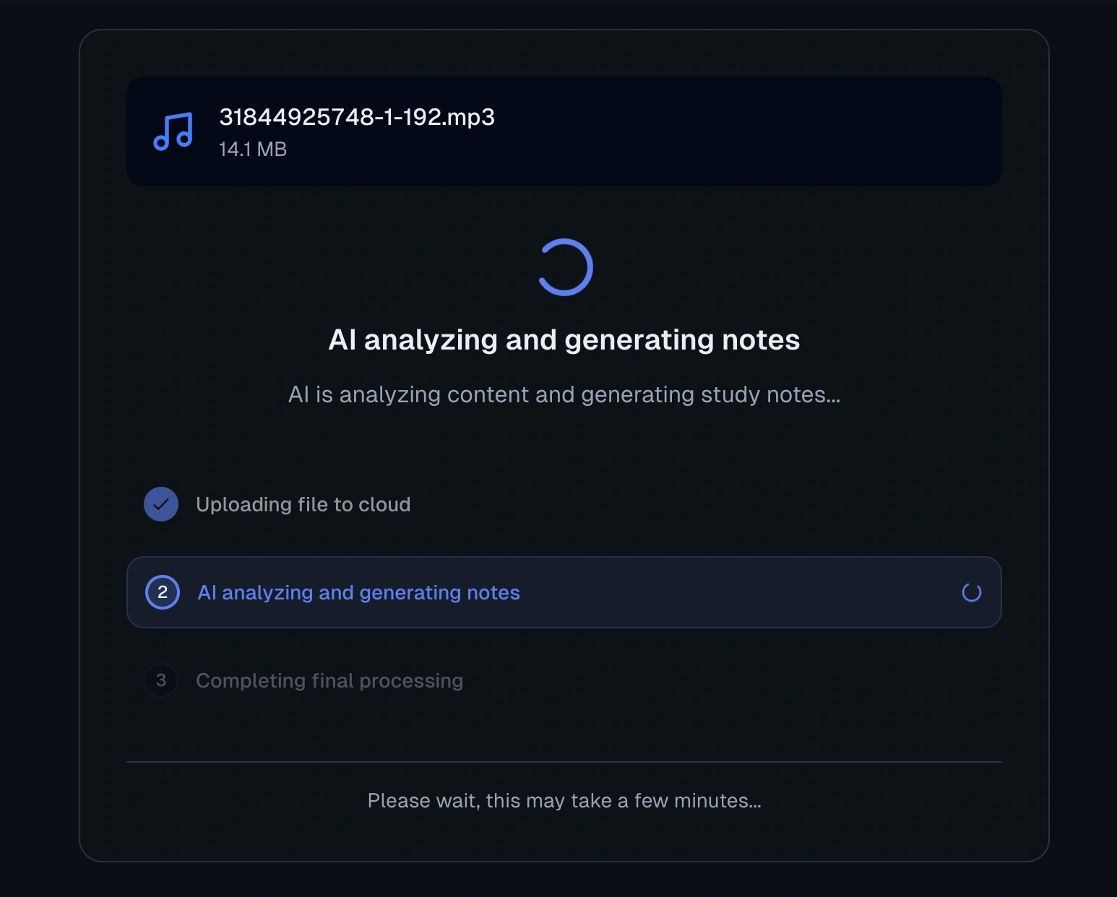This screenshot has height=897, width=1117.
Task: Select the "Uploading file to cloud" step
Action: [x=303, y=505]
